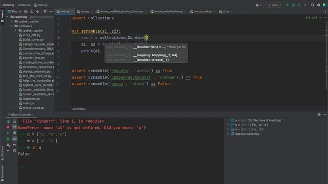328x184 pixels.
Task: Click the console input prompt line
Action: (120, 167)
